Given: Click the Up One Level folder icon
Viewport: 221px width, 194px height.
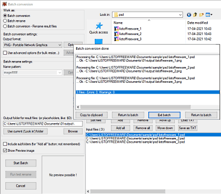Looking at the screenshot, I should click(x=195, y=15).
